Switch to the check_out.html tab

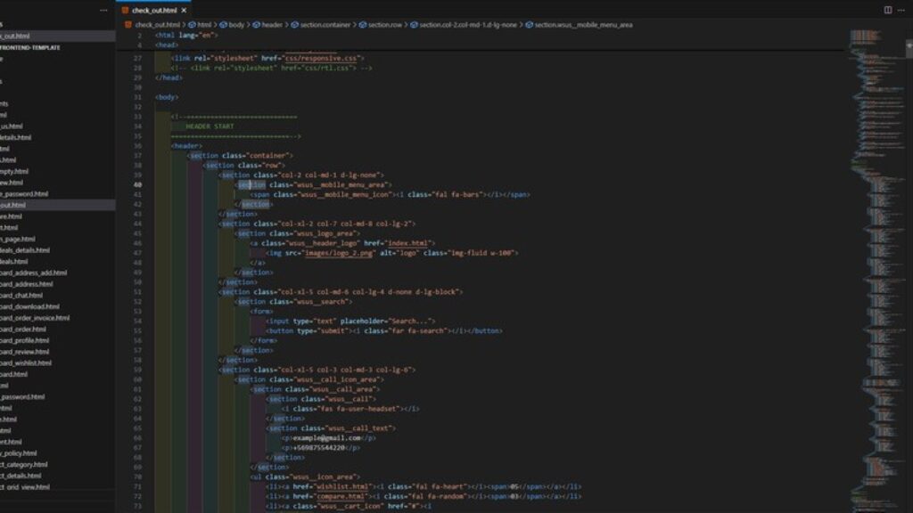pos(156,9)
